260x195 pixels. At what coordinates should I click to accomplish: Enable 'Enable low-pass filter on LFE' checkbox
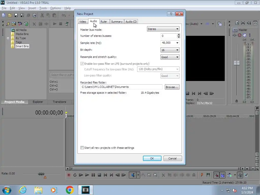pyautogui.click(x=82, y=64)
